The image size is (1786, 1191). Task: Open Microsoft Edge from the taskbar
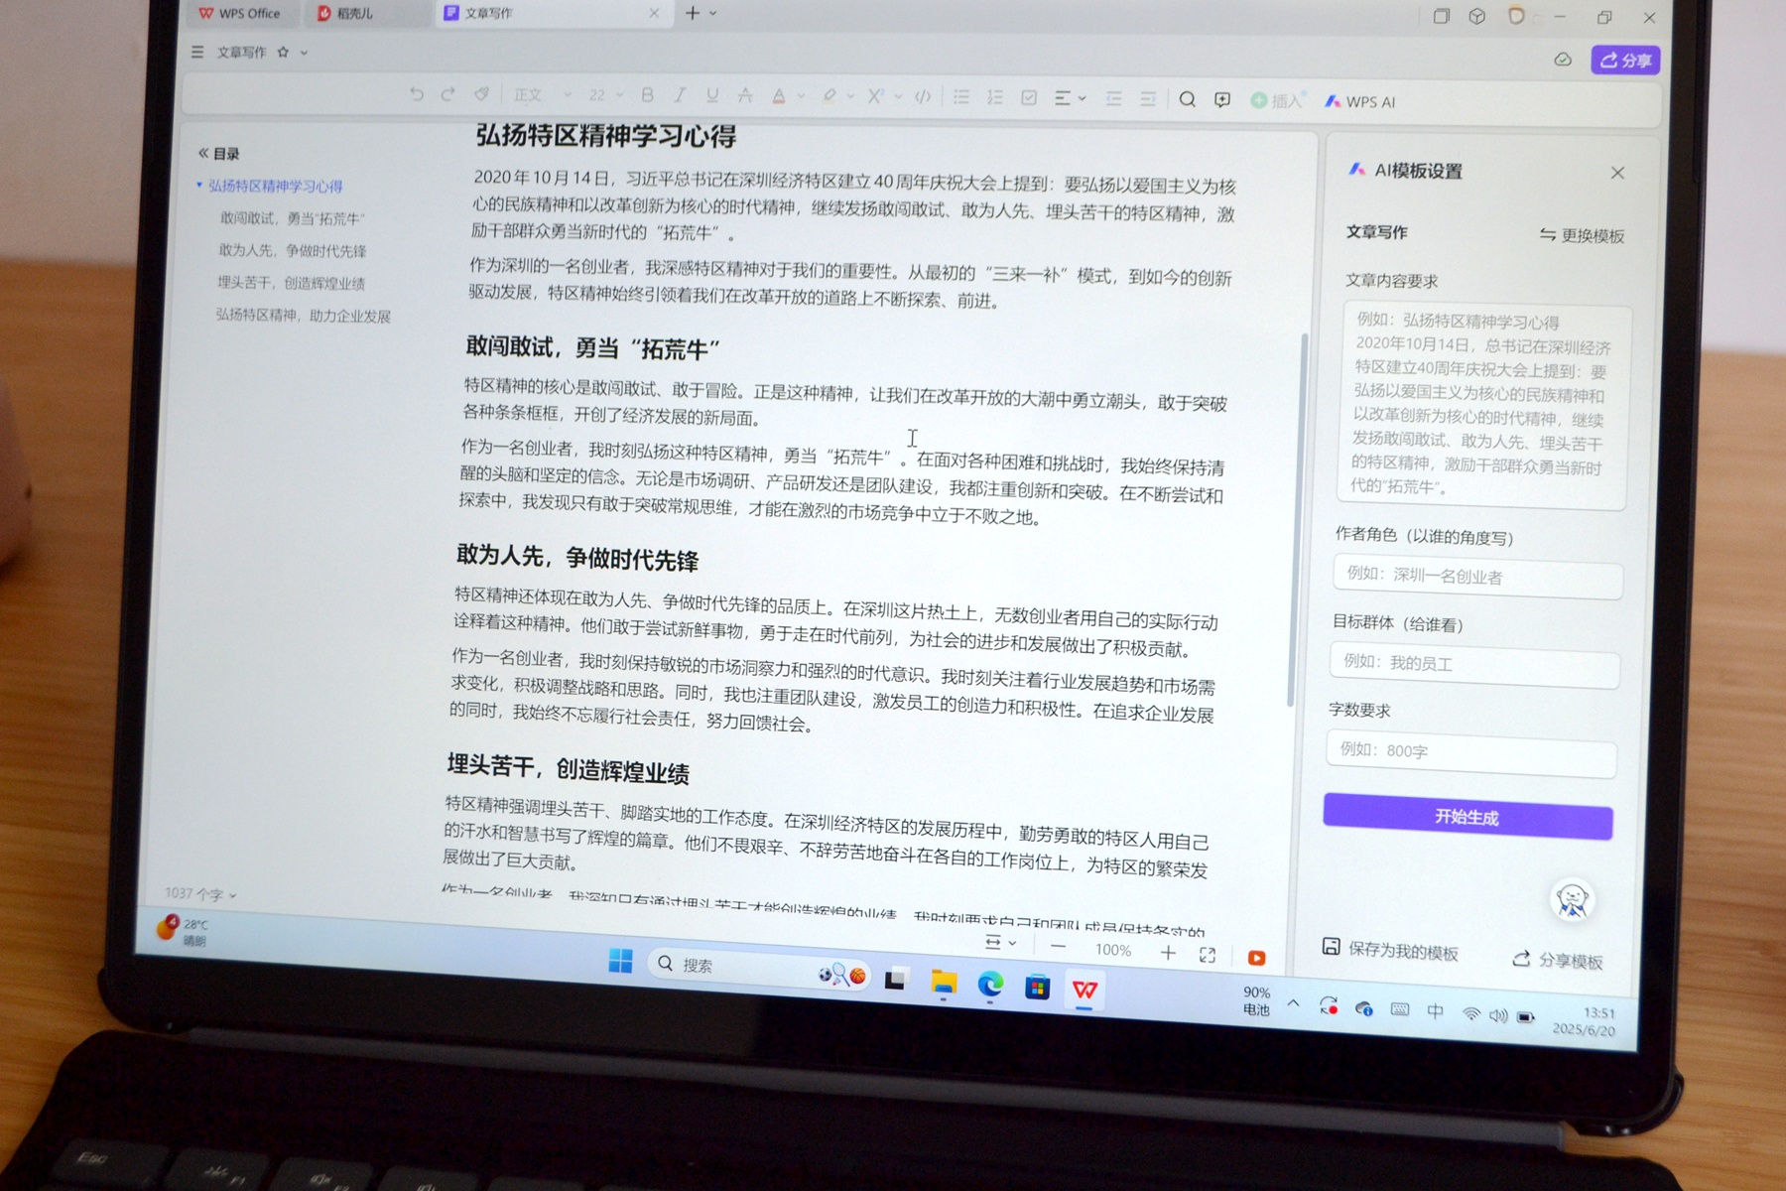tap(989, 984)
